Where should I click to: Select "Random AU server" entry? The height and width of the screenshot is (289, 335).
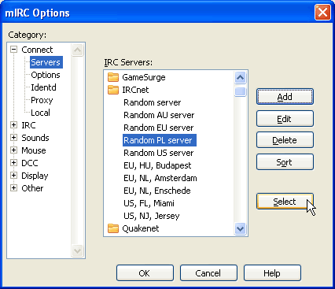[x=159, y=115]
